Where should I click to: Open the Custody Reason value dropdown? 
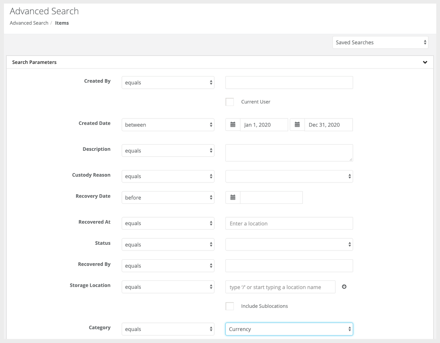289,176
